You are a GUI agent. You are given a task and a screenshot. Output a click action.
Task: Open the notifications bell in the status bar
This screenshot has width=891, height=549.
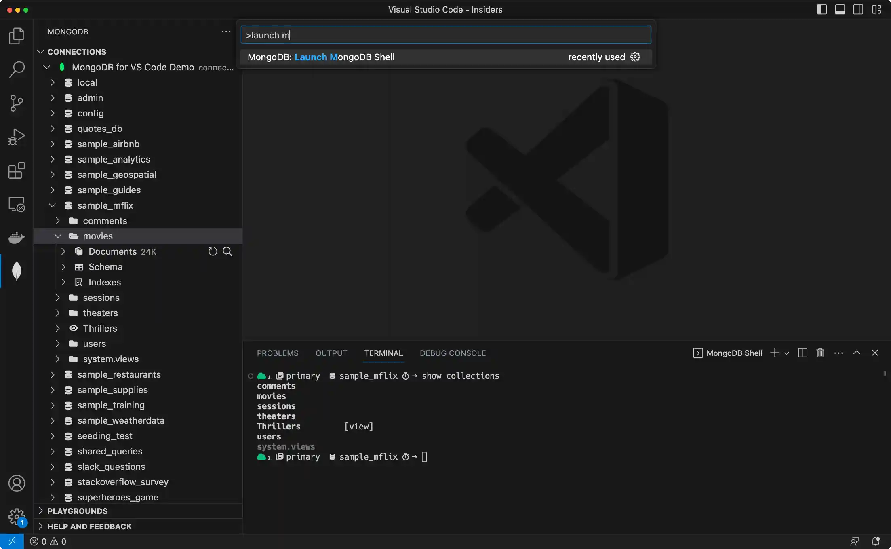(x=876, y=541)
